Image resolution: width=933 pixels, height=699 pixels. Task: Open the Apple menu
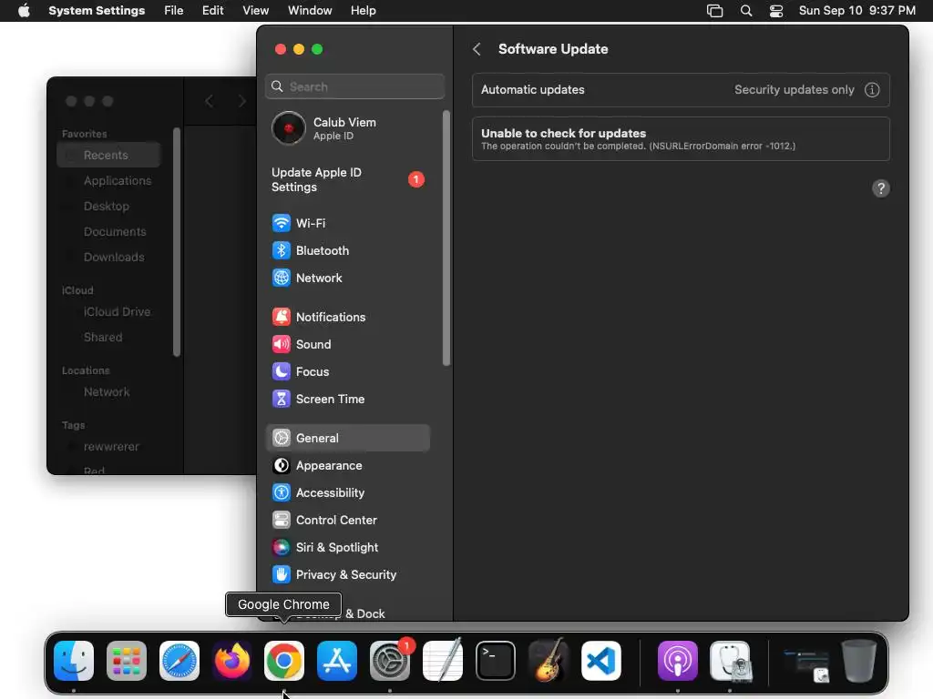(24, 11)
